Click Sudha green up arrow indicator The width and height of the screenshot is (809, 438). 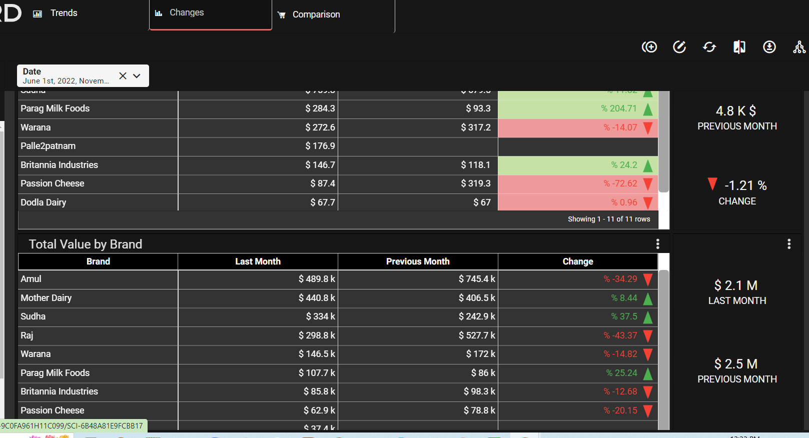[x=648, y=317]
